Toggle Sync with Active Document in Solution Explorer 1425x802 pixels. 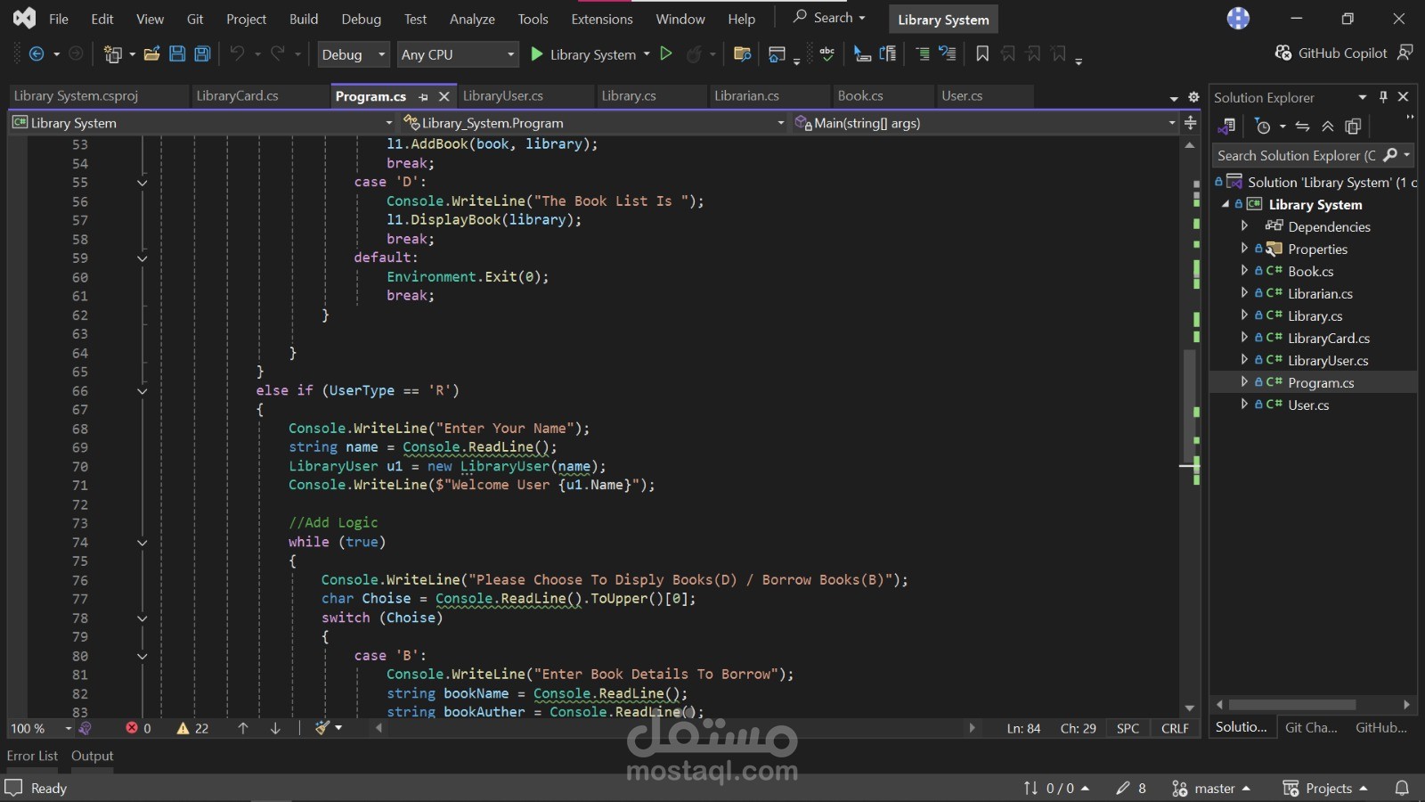(x=1302, y=127)
